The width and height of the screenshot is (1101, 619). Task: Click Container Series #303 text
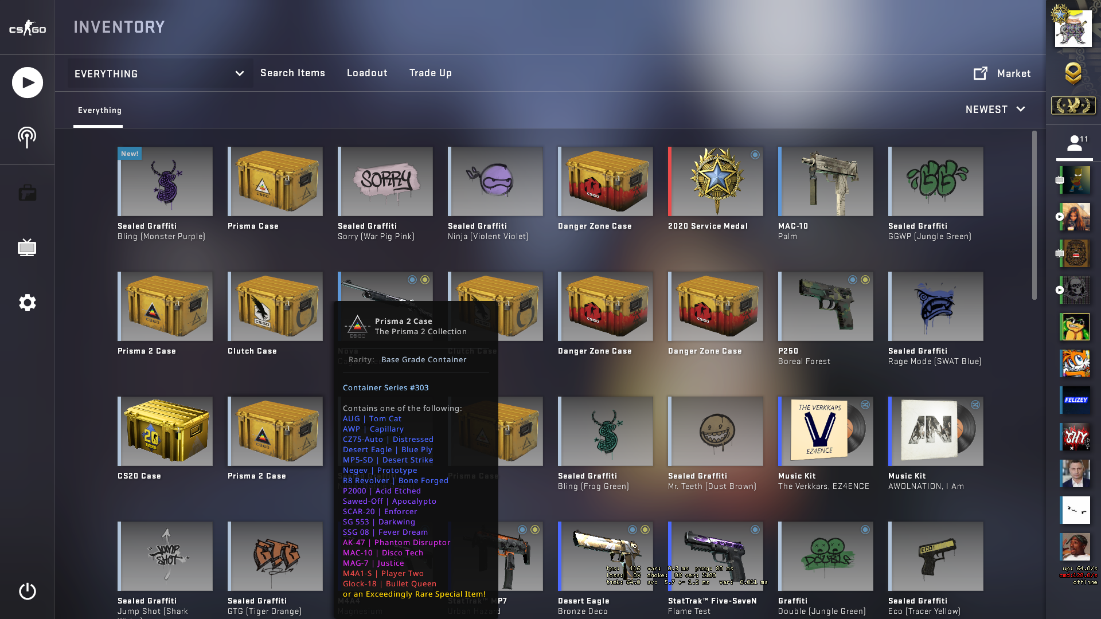point(385,387)
